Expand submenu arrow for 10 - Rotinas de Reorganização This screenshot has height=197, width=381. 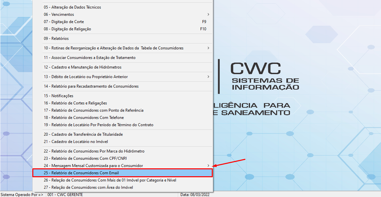pyautogui.click(x=208, y=48)
